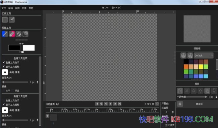Go to the previous frame

[x=101, y=104]
